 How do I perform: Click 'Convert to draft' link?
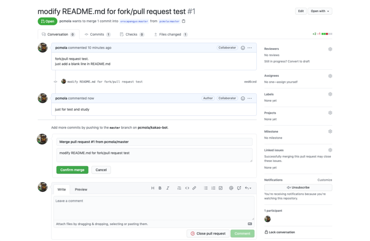298,62
